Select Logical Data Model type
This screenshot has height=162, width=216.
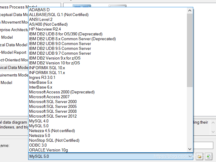(14, 45)
